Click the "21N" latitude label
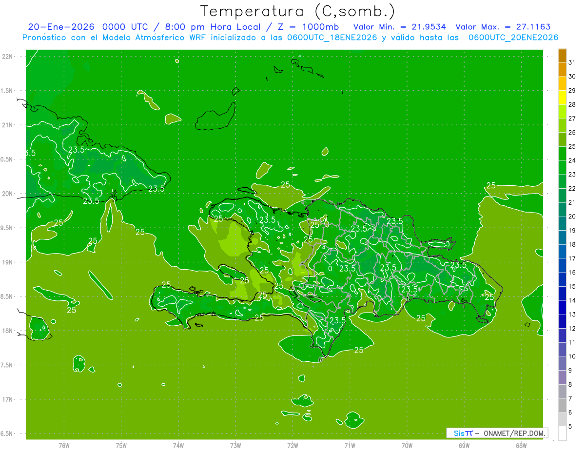 pyautogui.click(x=8, y=125)
